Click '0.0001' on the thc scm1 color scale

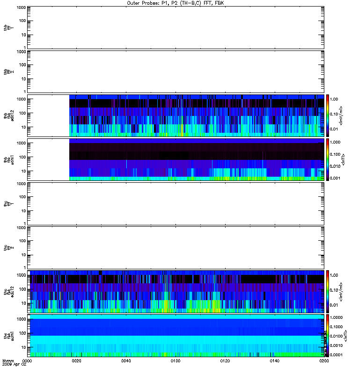[336, 355]
